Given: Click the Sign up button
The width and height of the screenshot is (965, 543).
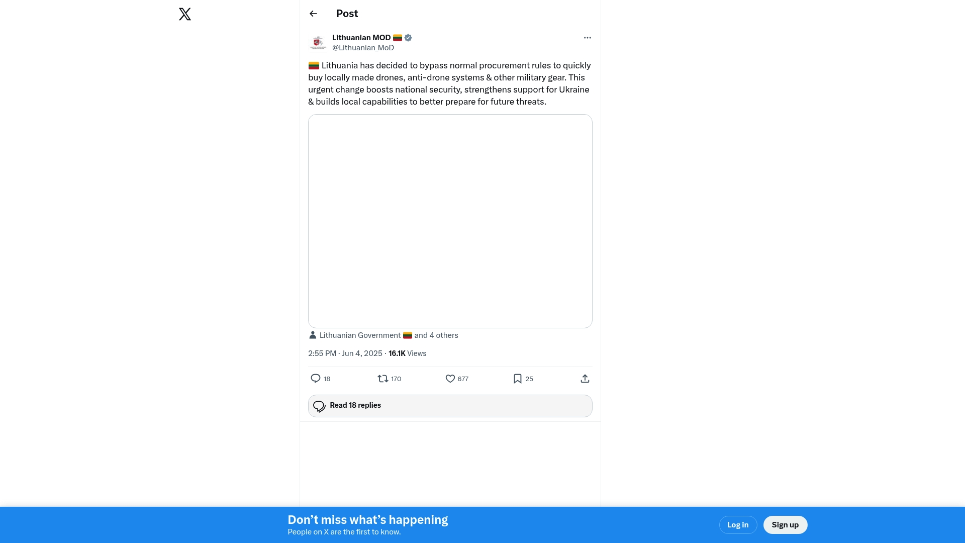Looking at the screenshot, I should tap(785, 525).
